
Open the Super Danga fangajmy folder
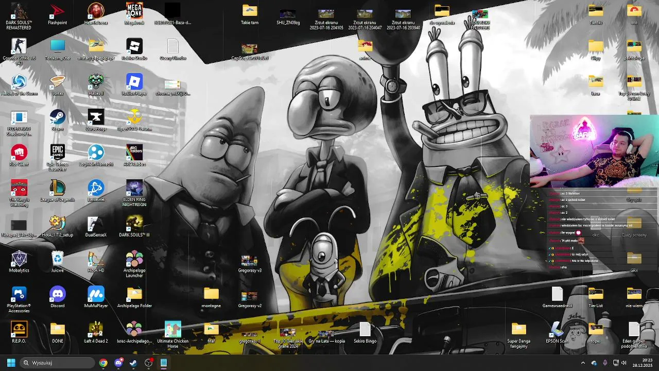518,334
